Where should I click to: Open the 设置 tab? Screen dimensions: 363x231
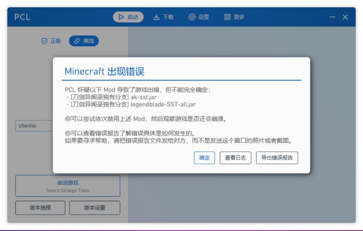[x=199, y=17]
